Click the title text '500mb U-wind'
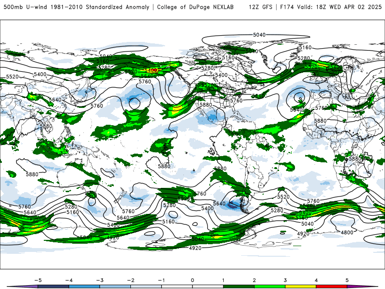The height and width of the screenshot is (289, 385). click(x=26, y=7)
